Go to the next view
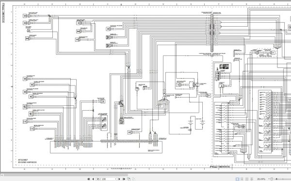Screen dimensions: 291x181 [x=133, y=179]
